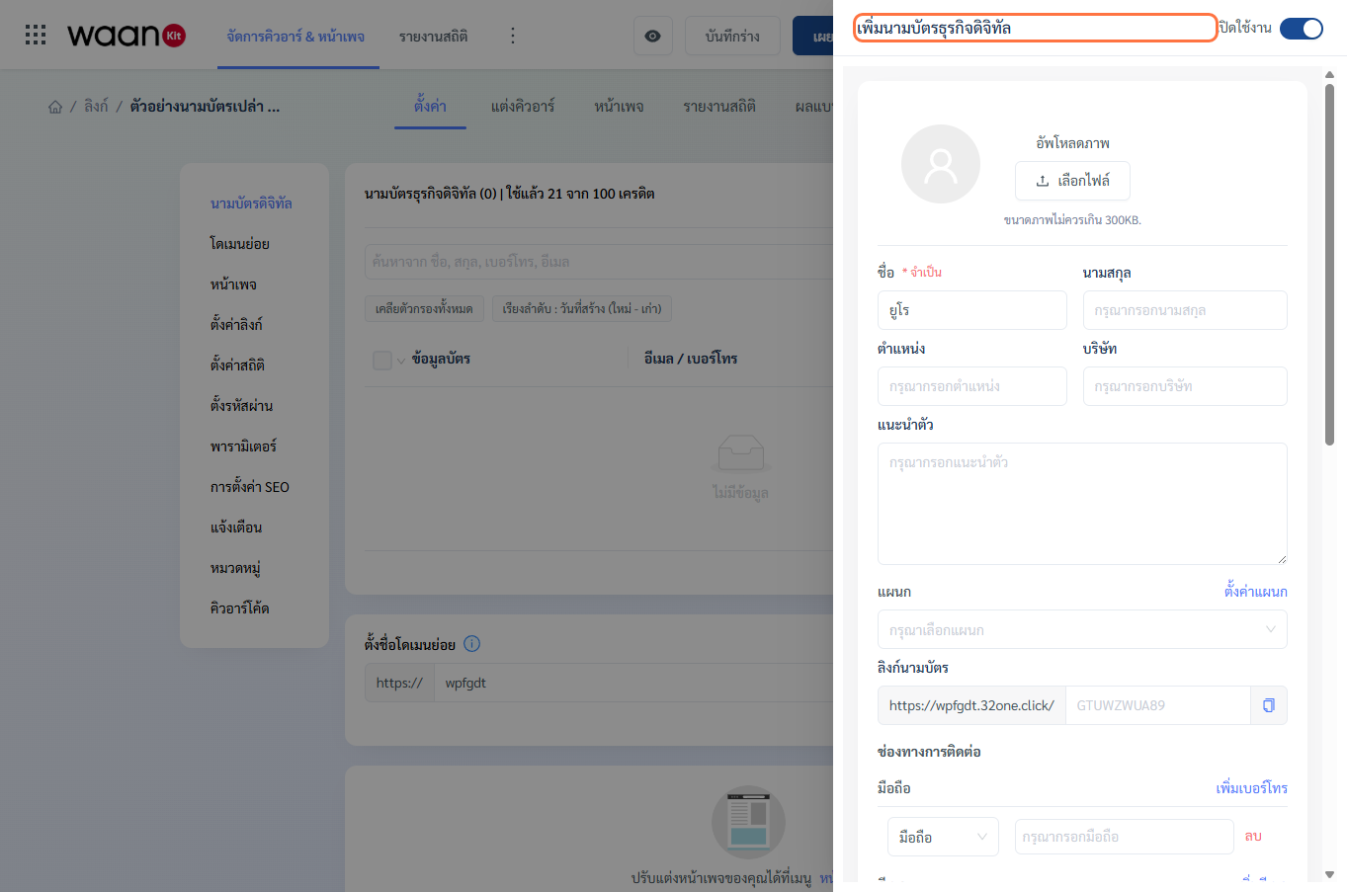Click the eye preview icon button
The width and height of the screenshot is (1347, 892).
(652, 36)
